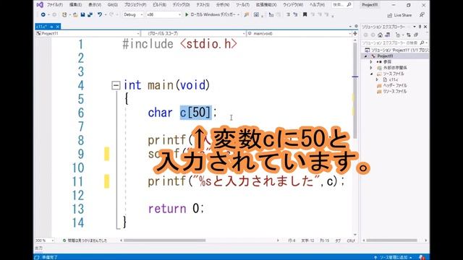Open the global scope dropdown
Viewport: 463px width, 260px height.
(x=194, y=34)
